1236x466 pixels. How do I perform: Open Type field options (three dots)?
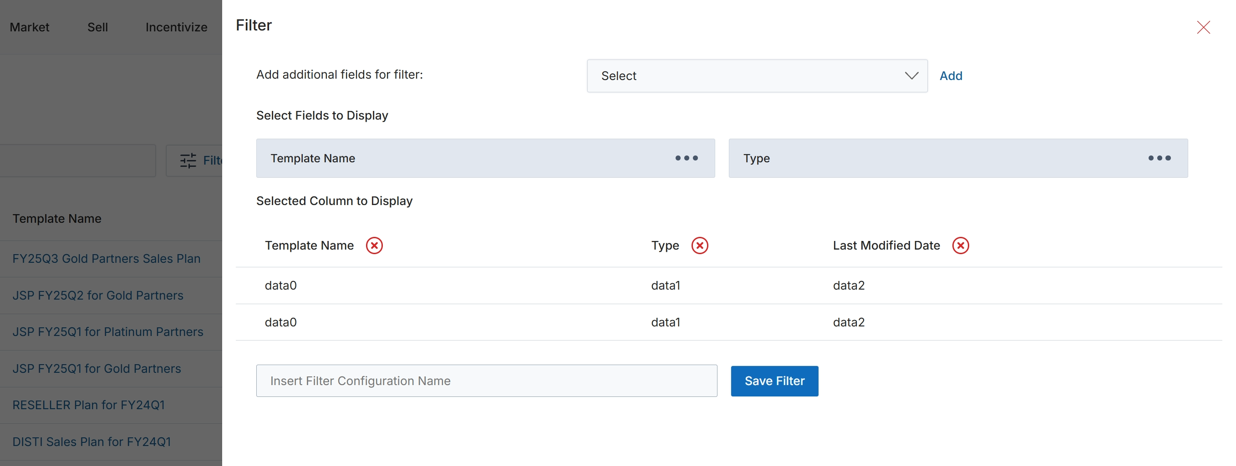(1159, 158)
